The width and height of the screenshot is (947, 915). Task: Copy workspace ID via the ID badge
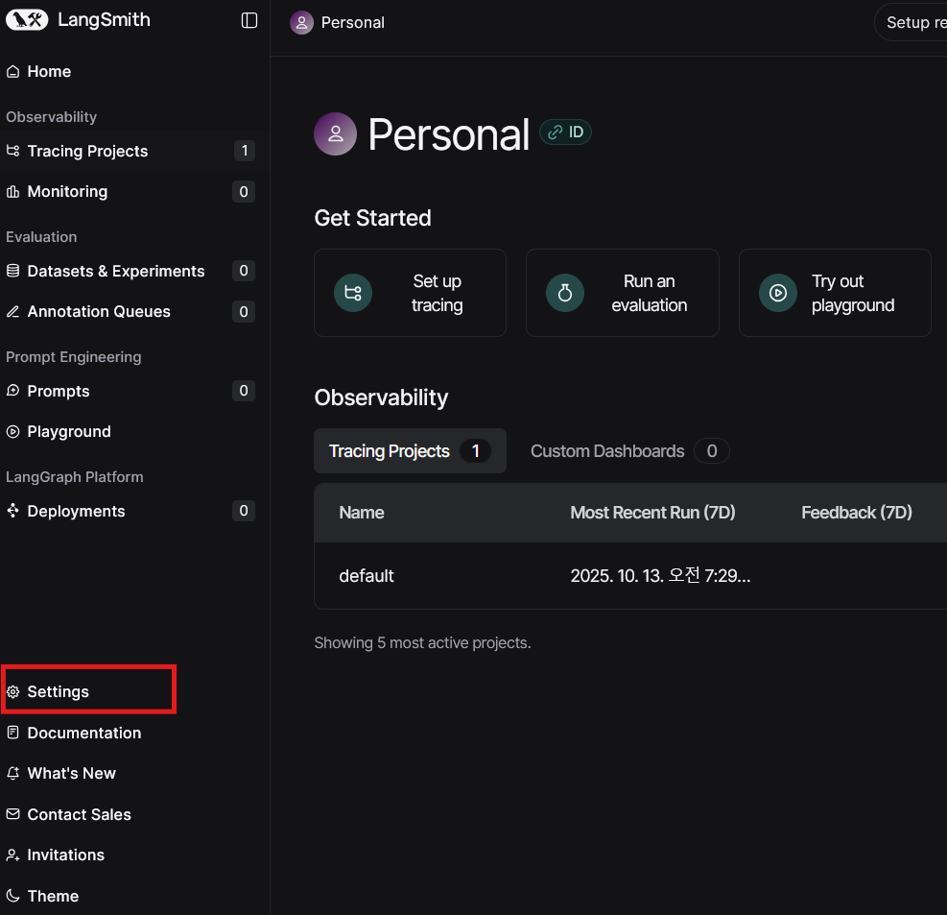pos(565,132)
